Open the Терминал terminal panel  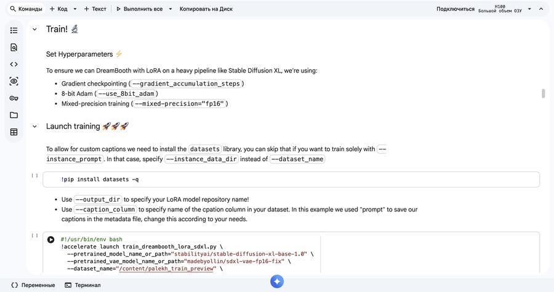coord(82,285)
